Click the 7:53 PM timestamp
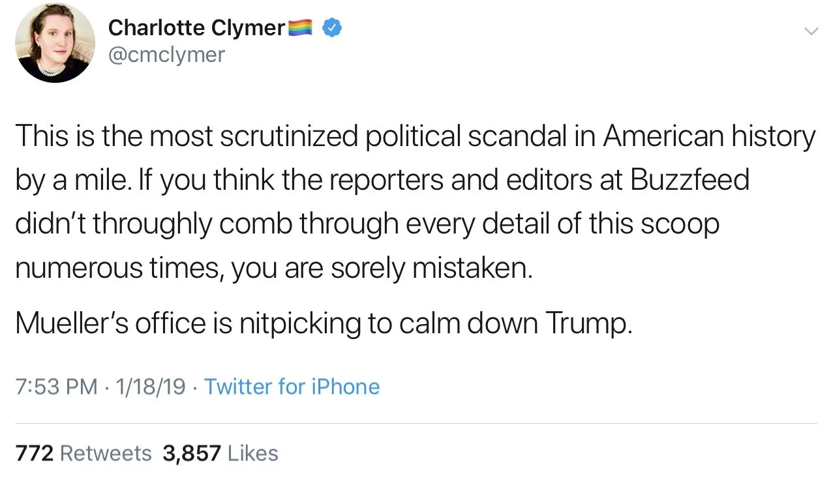Screen dimensions: 833x480 55,387
